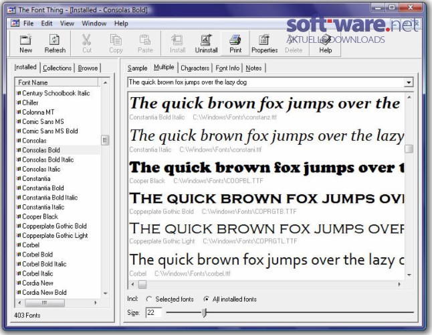Click preview pane scroll down arrow
Viewport: 432px width, 335px height.
point(409,275)
